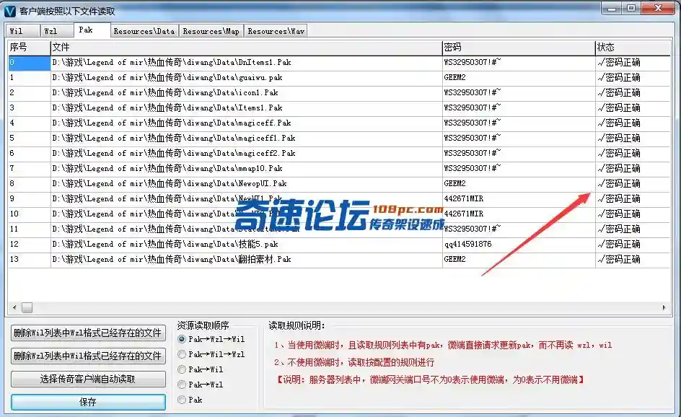Open the Resources\Data tab
This screenshot has width=681, height=417.
(x=144, y=31)
